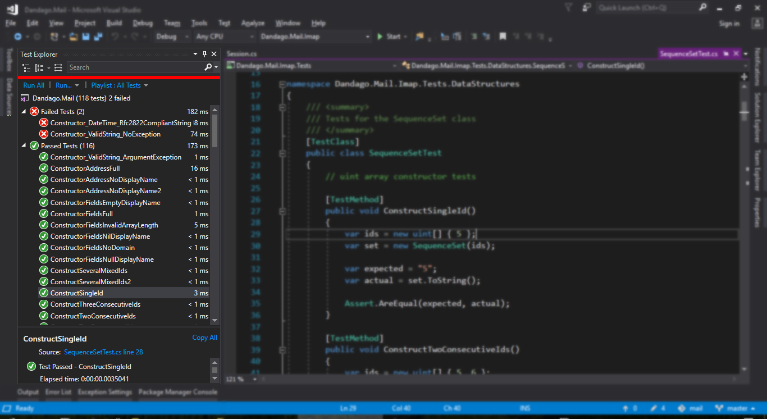Switch to the Session.cs tab

(x=241, y=53)
